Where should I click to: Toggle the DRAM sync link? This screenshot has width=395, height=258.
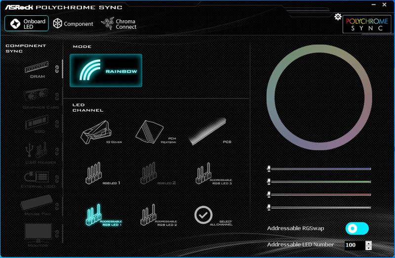pos(57,69)
